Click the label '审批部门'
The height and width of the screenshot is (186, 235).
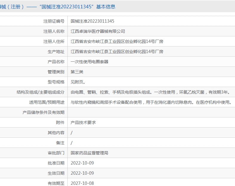point(56,153)
